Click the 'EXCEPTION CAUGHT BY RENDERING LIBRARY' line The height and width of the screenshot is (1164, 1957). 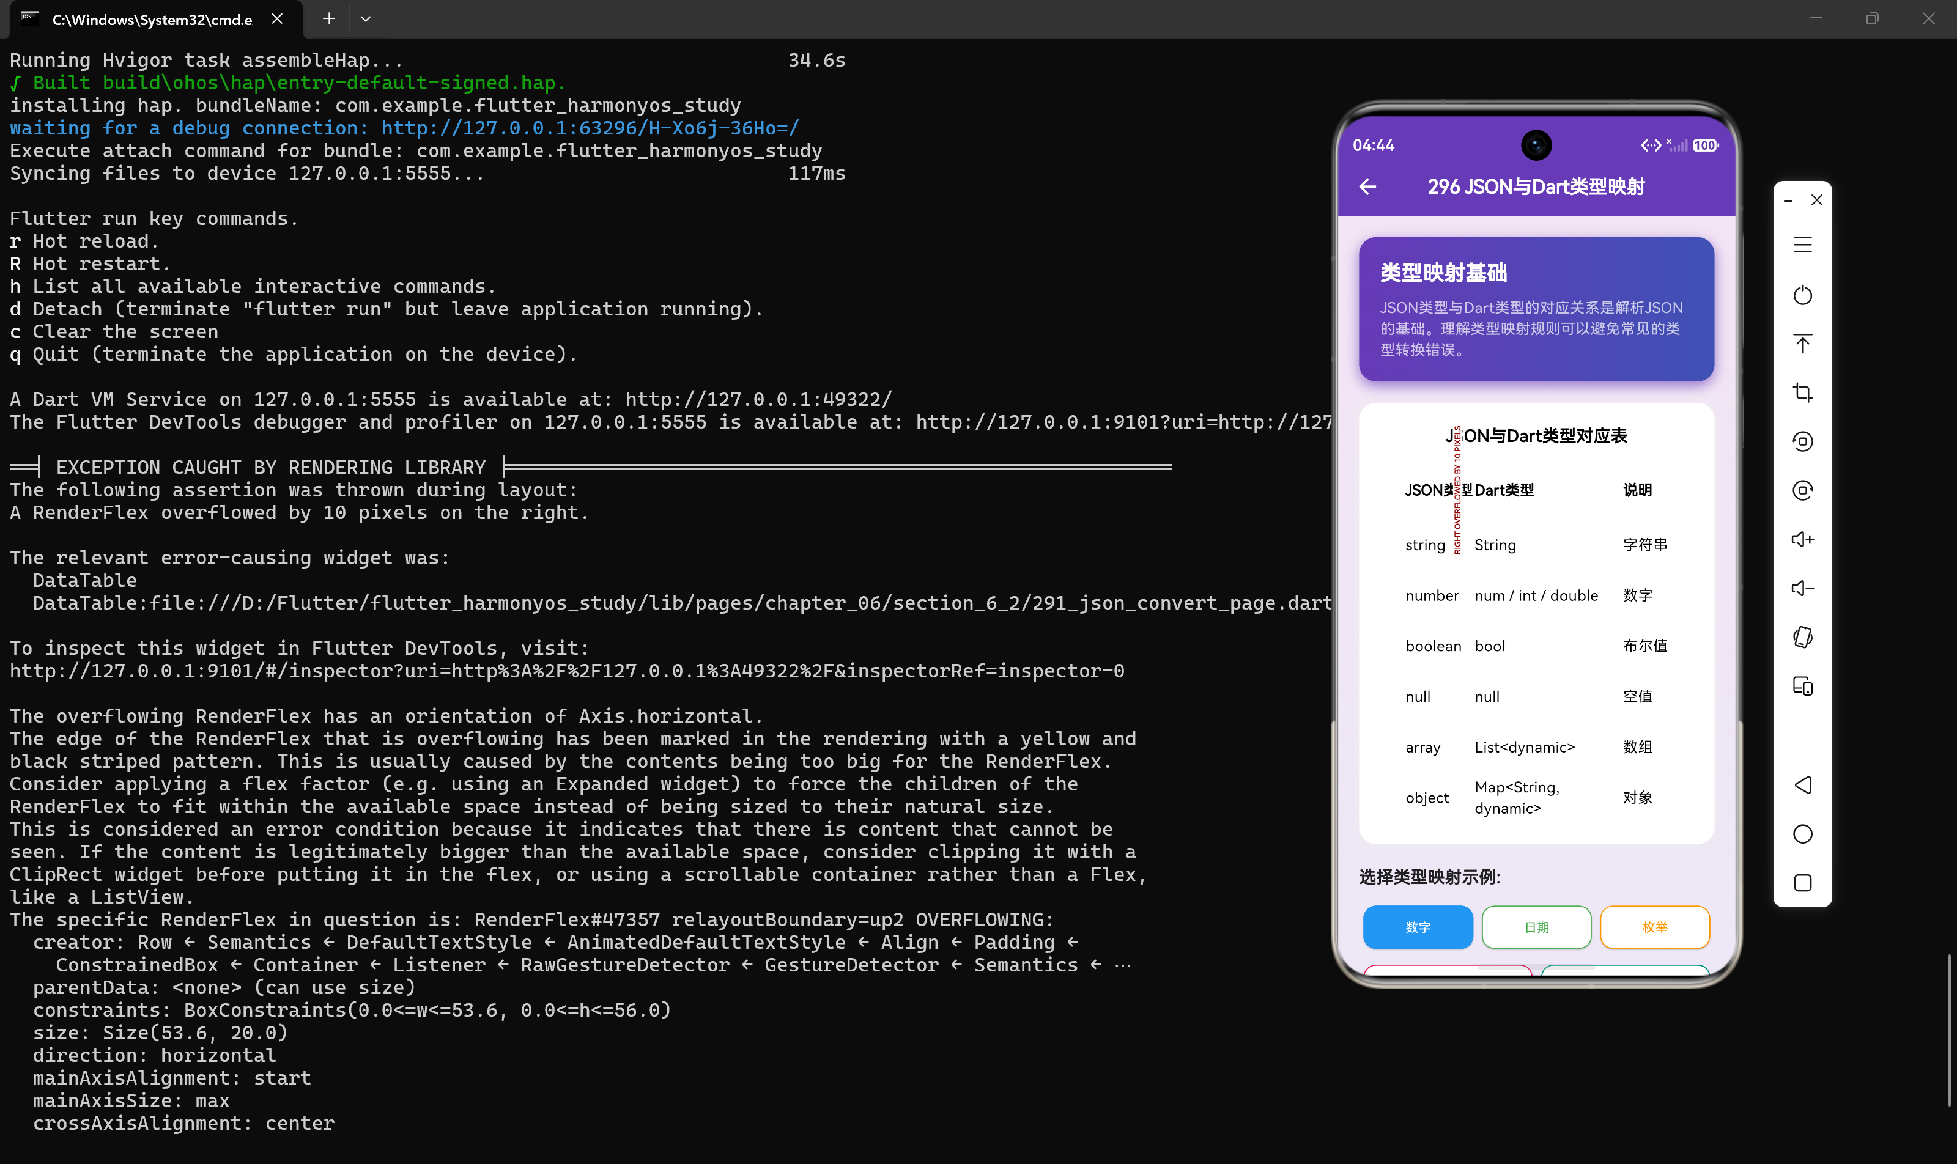click(271, 468)
